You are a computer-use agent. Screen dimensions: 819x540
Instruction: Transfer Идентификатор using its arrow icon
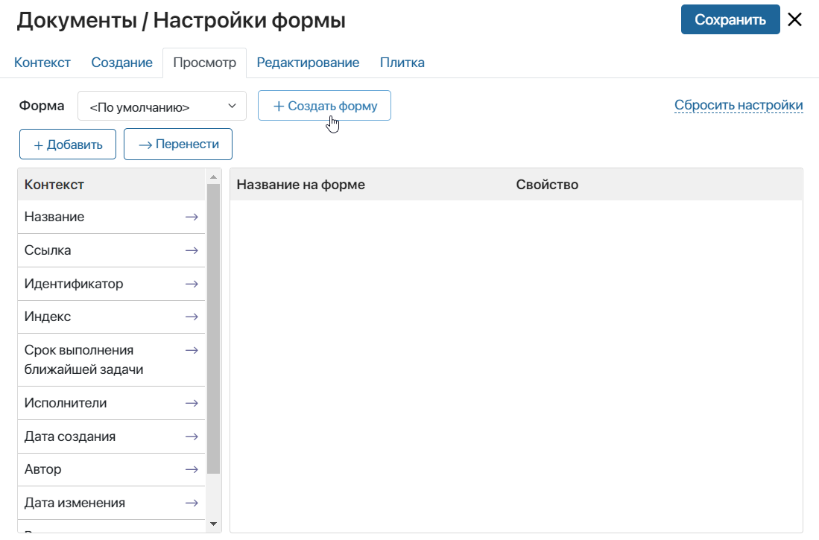coord(192,284)
